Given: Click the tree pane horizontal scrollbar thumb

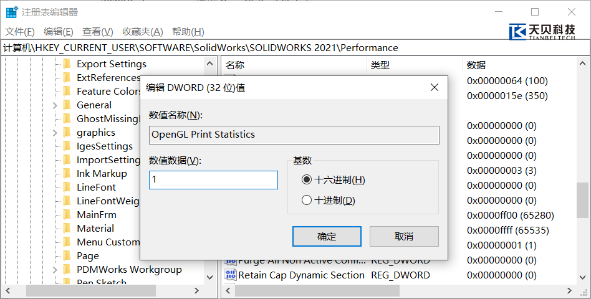Looking at the screenshot, I should (x=91, y=291).
